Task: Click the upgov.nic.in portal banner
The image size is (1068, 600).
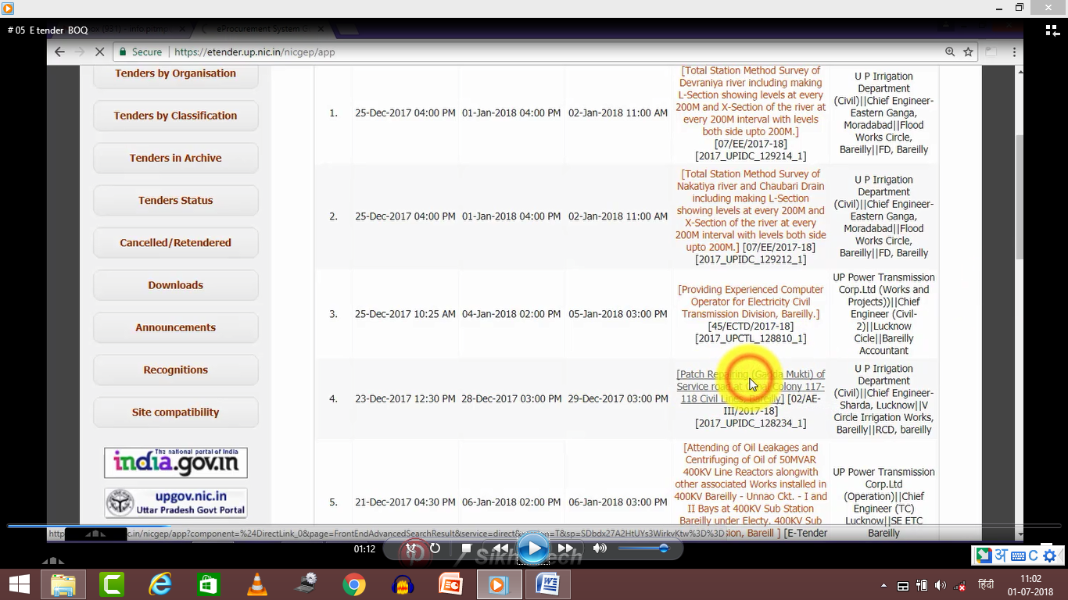Action: coord(176,503)
